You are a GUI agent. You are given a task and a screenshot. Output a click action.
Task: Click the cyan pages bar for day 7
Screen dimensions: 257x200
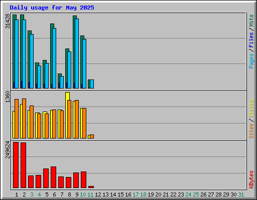62,82
